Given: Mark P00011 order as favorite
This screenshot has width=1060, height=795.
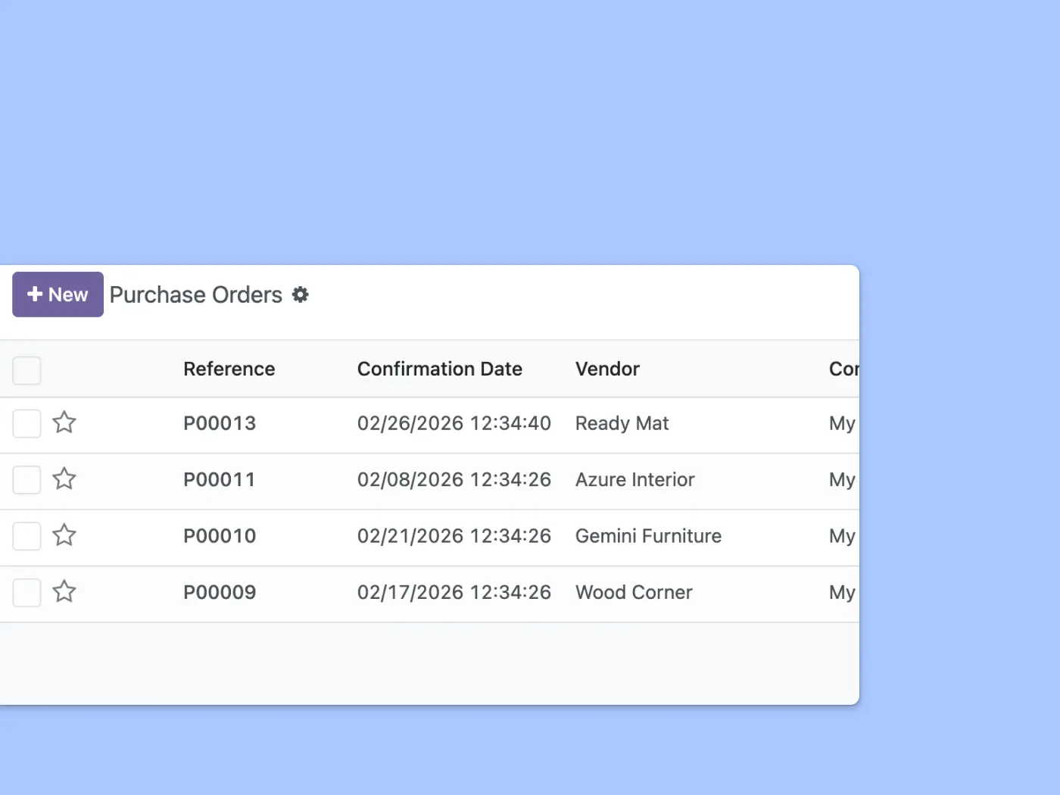Looking at the screenshot, I should point(64,479).
